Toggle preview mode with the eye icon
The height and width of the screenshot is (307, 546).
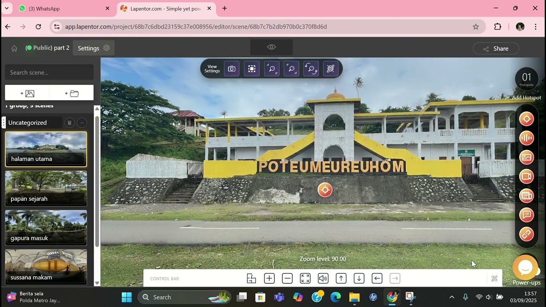click(x=272, y=47)
